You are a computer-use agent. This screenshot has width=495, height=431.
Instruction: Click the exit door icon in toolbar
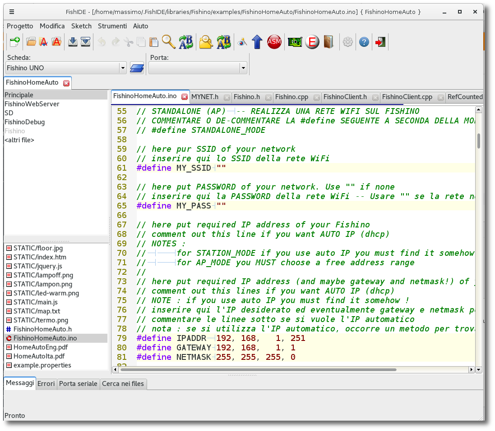[380, 42]
